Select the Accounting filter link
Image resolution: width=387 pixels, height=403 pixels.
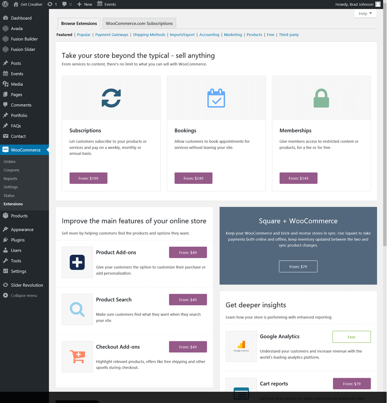(x=209, y=35)
